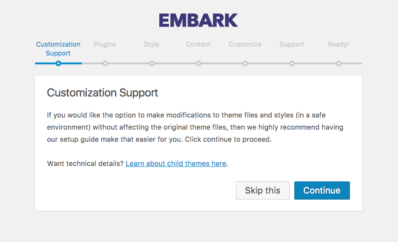Jump to the Ready! step label
This screenshot has width=398, height=242.
[338, 44]
